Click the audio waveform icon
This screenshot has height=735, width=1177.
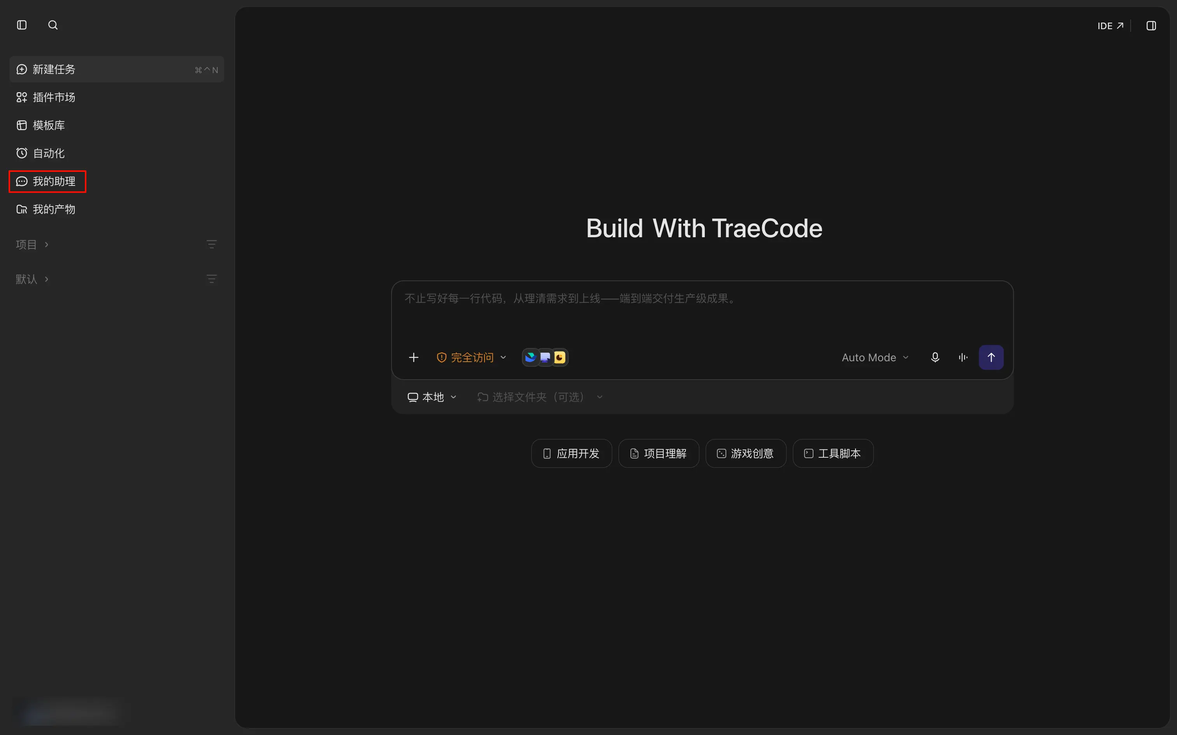963,357
